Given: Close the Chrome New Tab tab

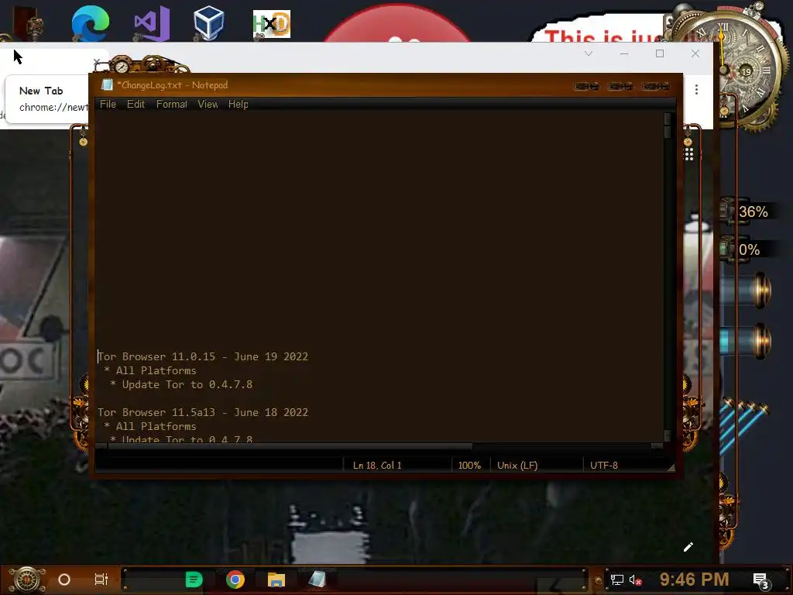Looking at the screenshot, I should [x=96, y=62].
